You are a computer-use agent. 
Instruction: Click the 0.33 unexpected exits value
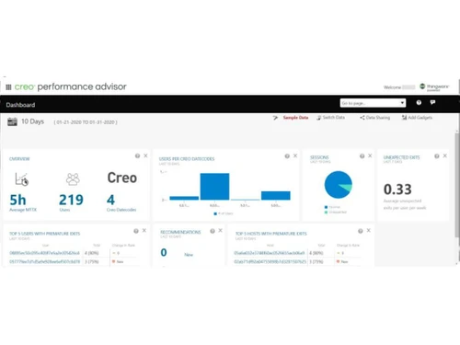tap(397, 190)
